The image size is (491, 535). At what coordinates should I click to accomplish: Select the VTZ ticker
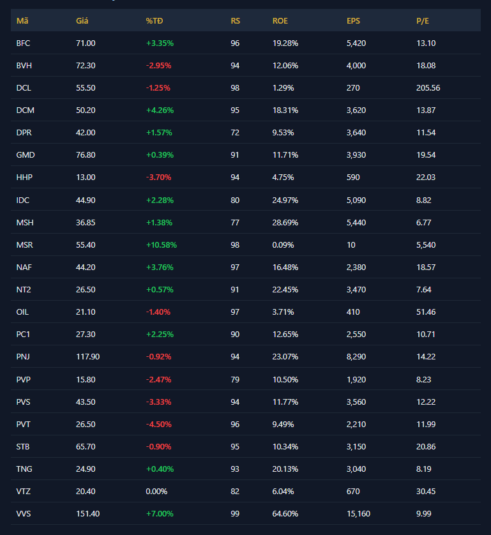click(x=24, y=492)
